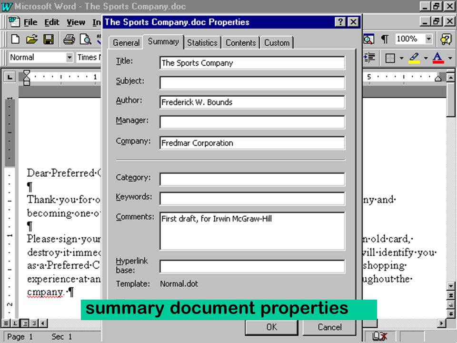
Task: Click the borders icon in the formatting toolbar
Action: (x=390, y=58)
